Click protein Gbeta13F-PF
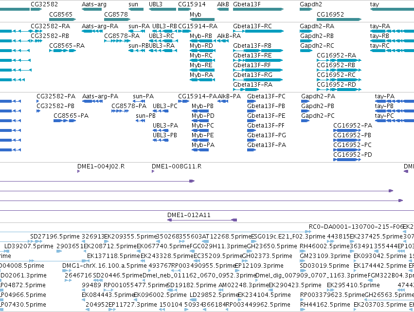This screenshot has width=414, height=312. tap(252, 130)
